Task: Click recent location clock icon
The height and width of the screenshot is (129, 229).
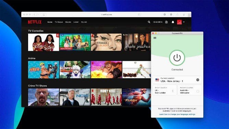Action: coord(198,91)
